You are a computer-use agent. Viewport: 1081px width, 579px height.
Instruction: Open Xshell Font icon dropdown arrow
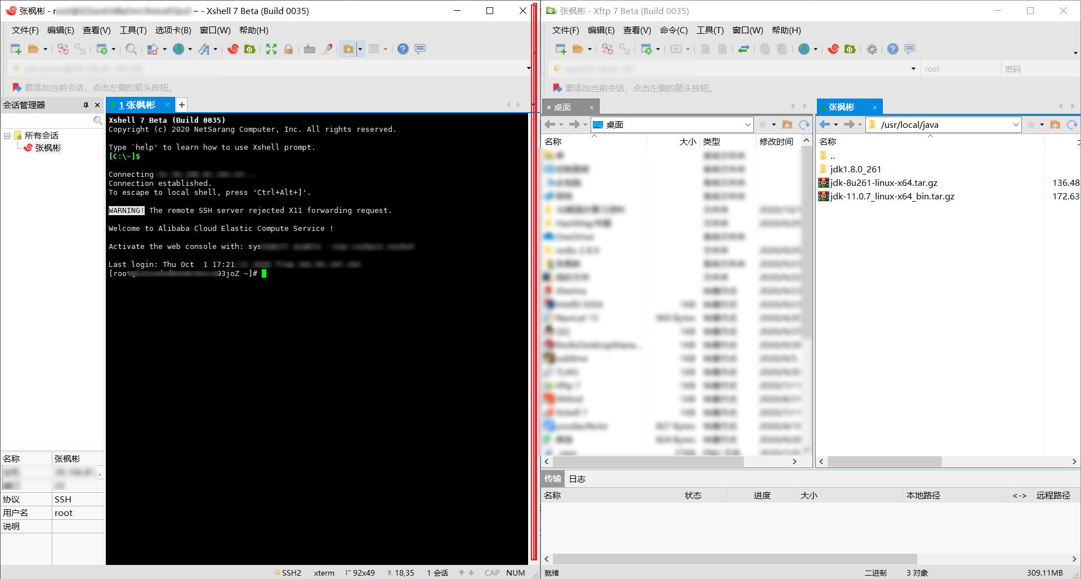coord(215,50)
